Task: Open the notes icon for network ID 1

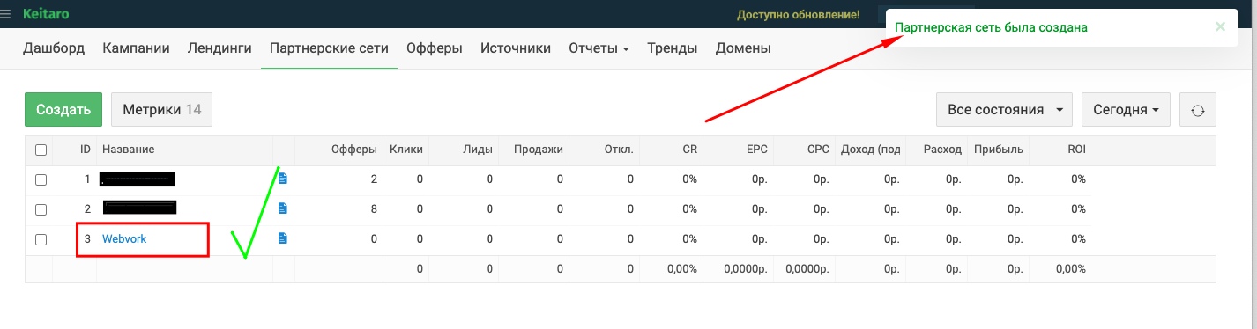Action: coord(283,179)
